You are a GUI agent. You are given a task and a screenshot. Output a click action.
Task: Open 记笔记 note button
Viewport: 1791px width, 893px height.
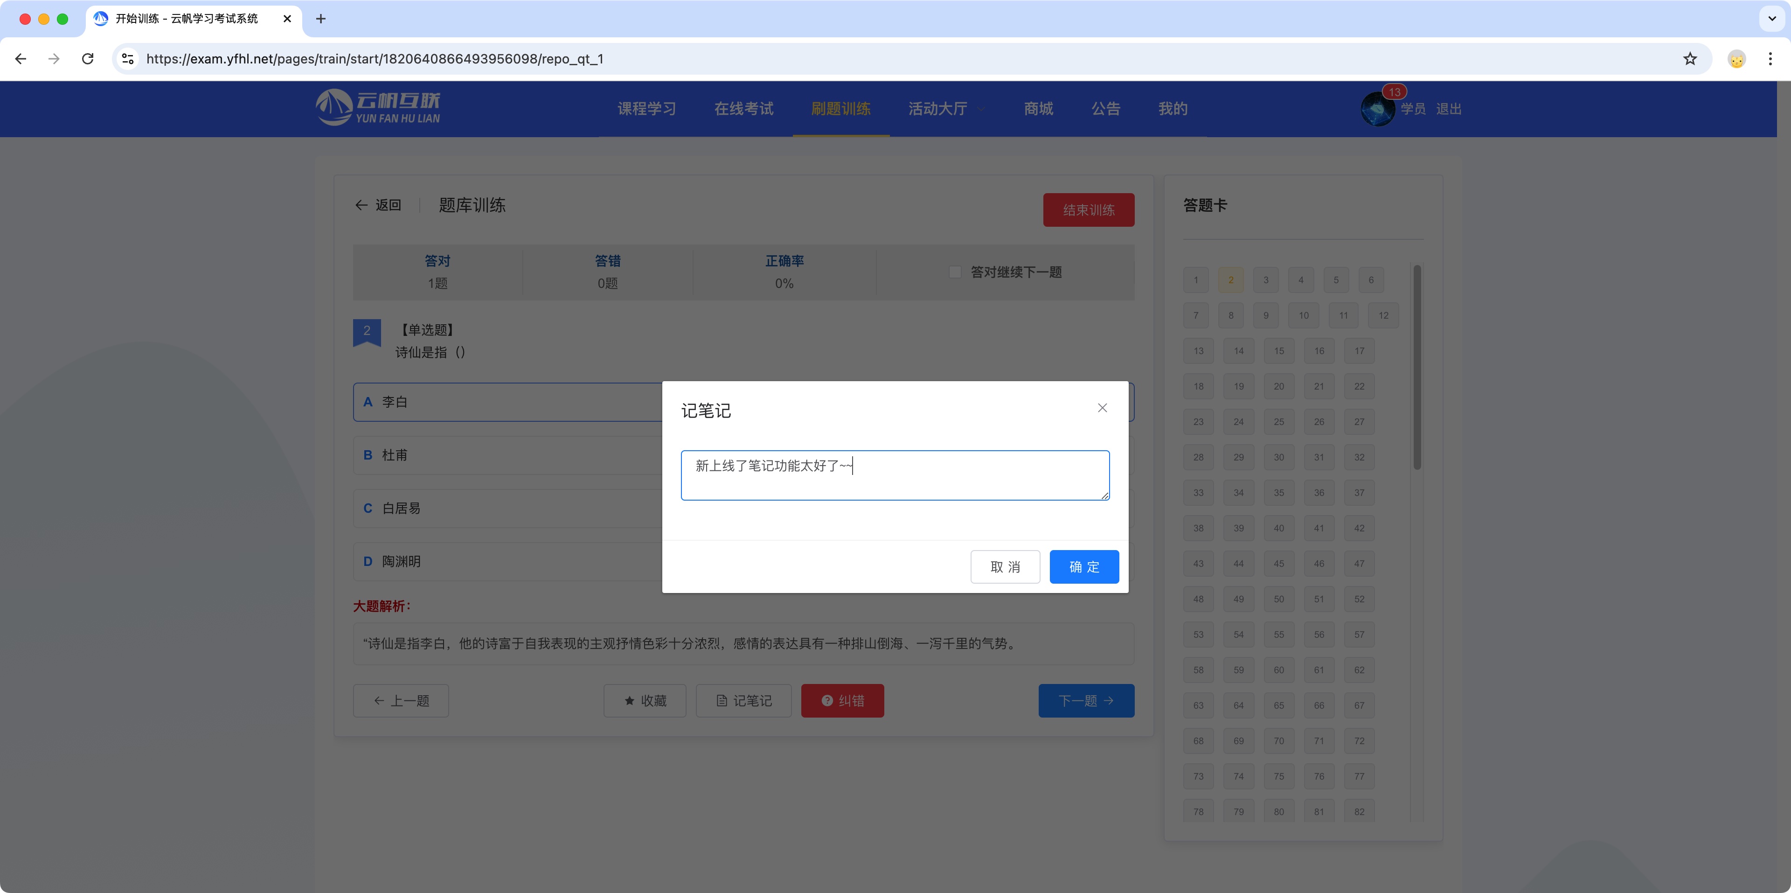[x=743, y=700]
